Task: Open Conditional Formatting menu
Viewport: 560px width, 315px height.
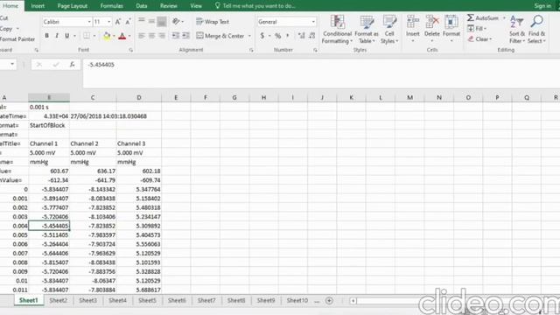Action: (x=337, y=30)
